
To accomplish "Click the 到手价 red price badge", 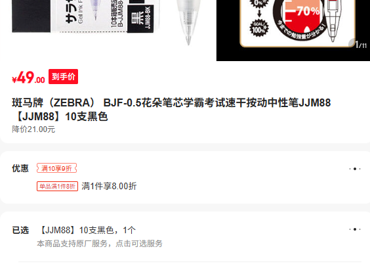I will point(63,77).
